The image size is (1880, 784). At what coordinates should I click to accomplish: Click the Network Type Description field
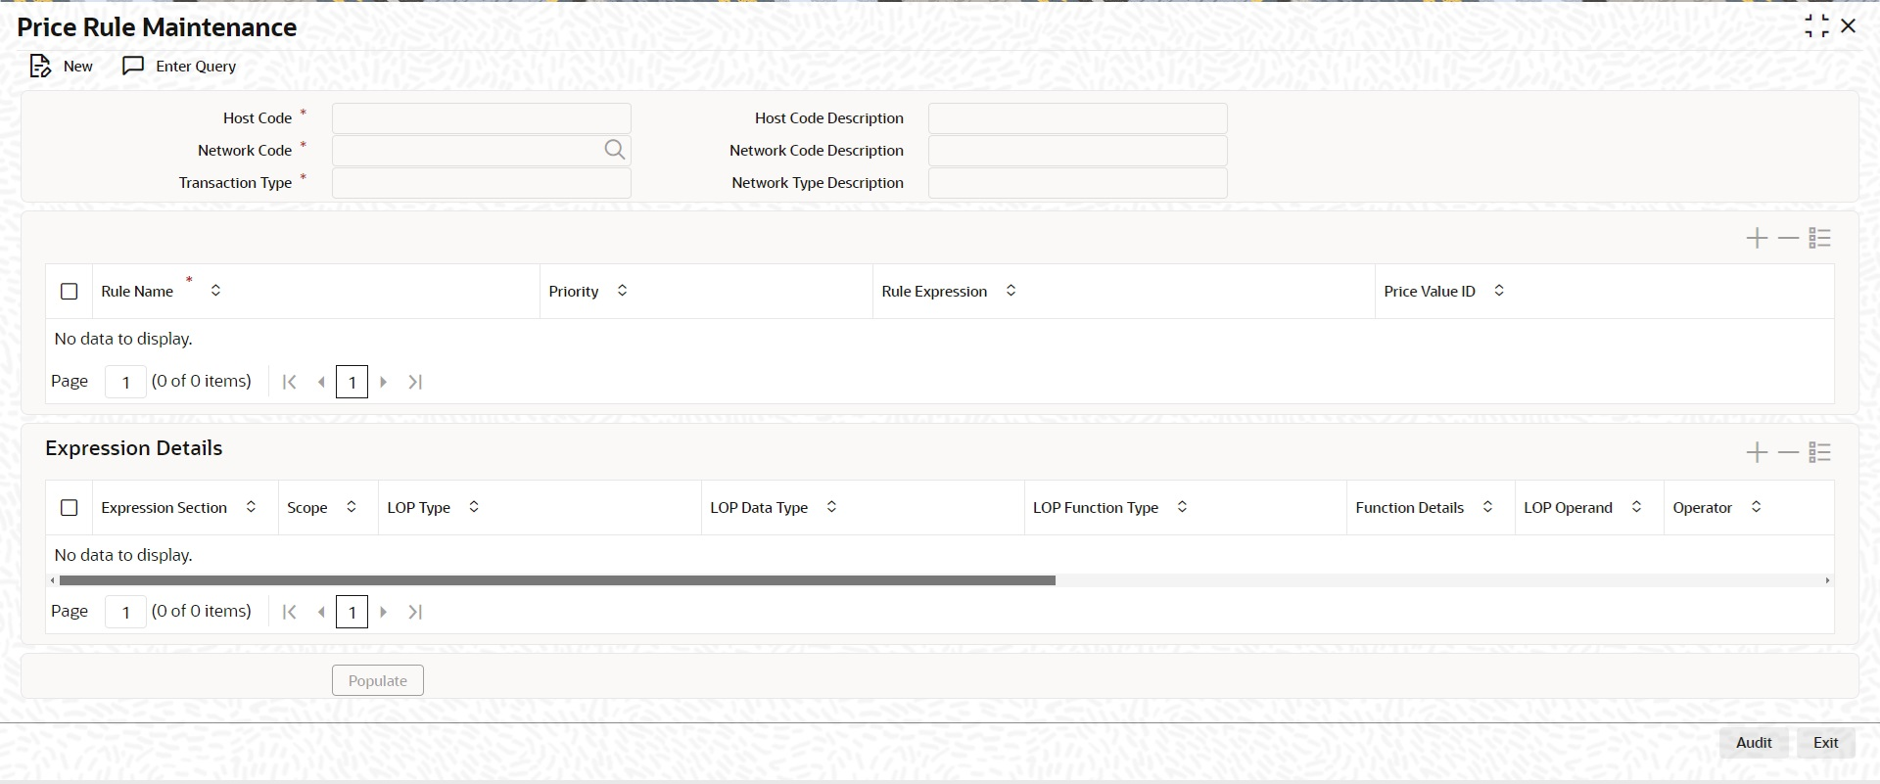coord(1078,183)
